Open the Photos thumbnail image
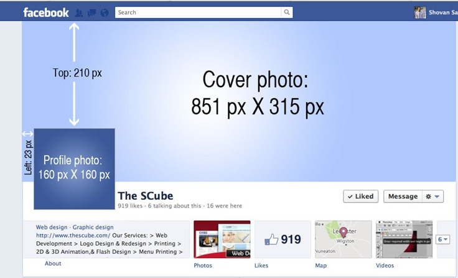This screenshot has width=458, height=278. click(x=222, y=239)
